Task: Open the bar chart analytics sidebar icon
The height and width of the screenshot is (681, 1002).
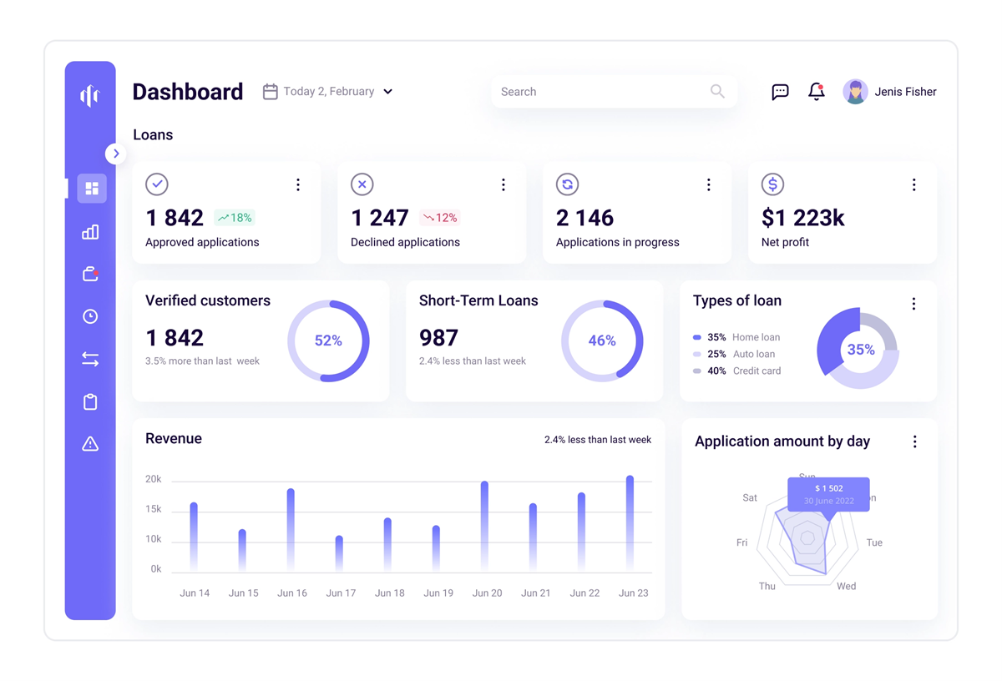Action: 90,232
